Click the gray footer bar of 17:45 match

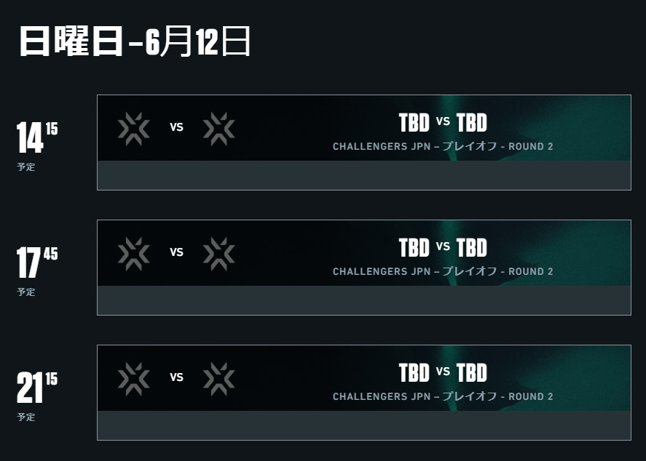(x=364, y=300)
